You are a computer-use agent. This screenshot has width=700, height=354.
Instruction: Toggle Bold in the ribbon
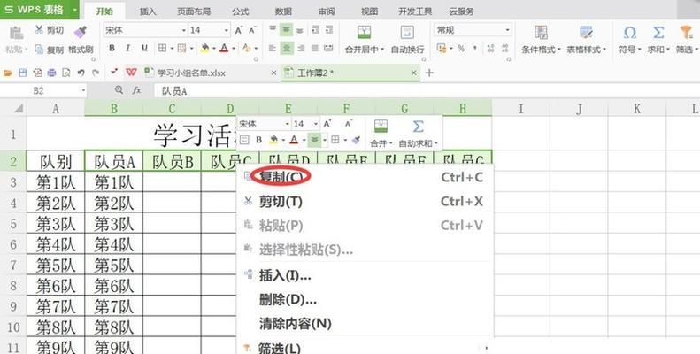tap(112, 48)
